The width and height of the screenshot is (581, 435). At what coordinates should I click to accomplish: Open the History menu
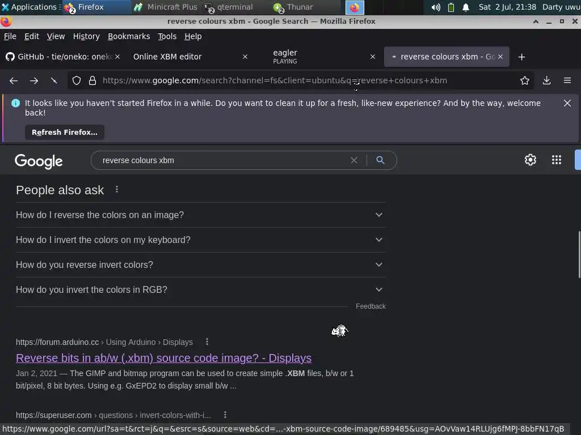tap(86, 36)
